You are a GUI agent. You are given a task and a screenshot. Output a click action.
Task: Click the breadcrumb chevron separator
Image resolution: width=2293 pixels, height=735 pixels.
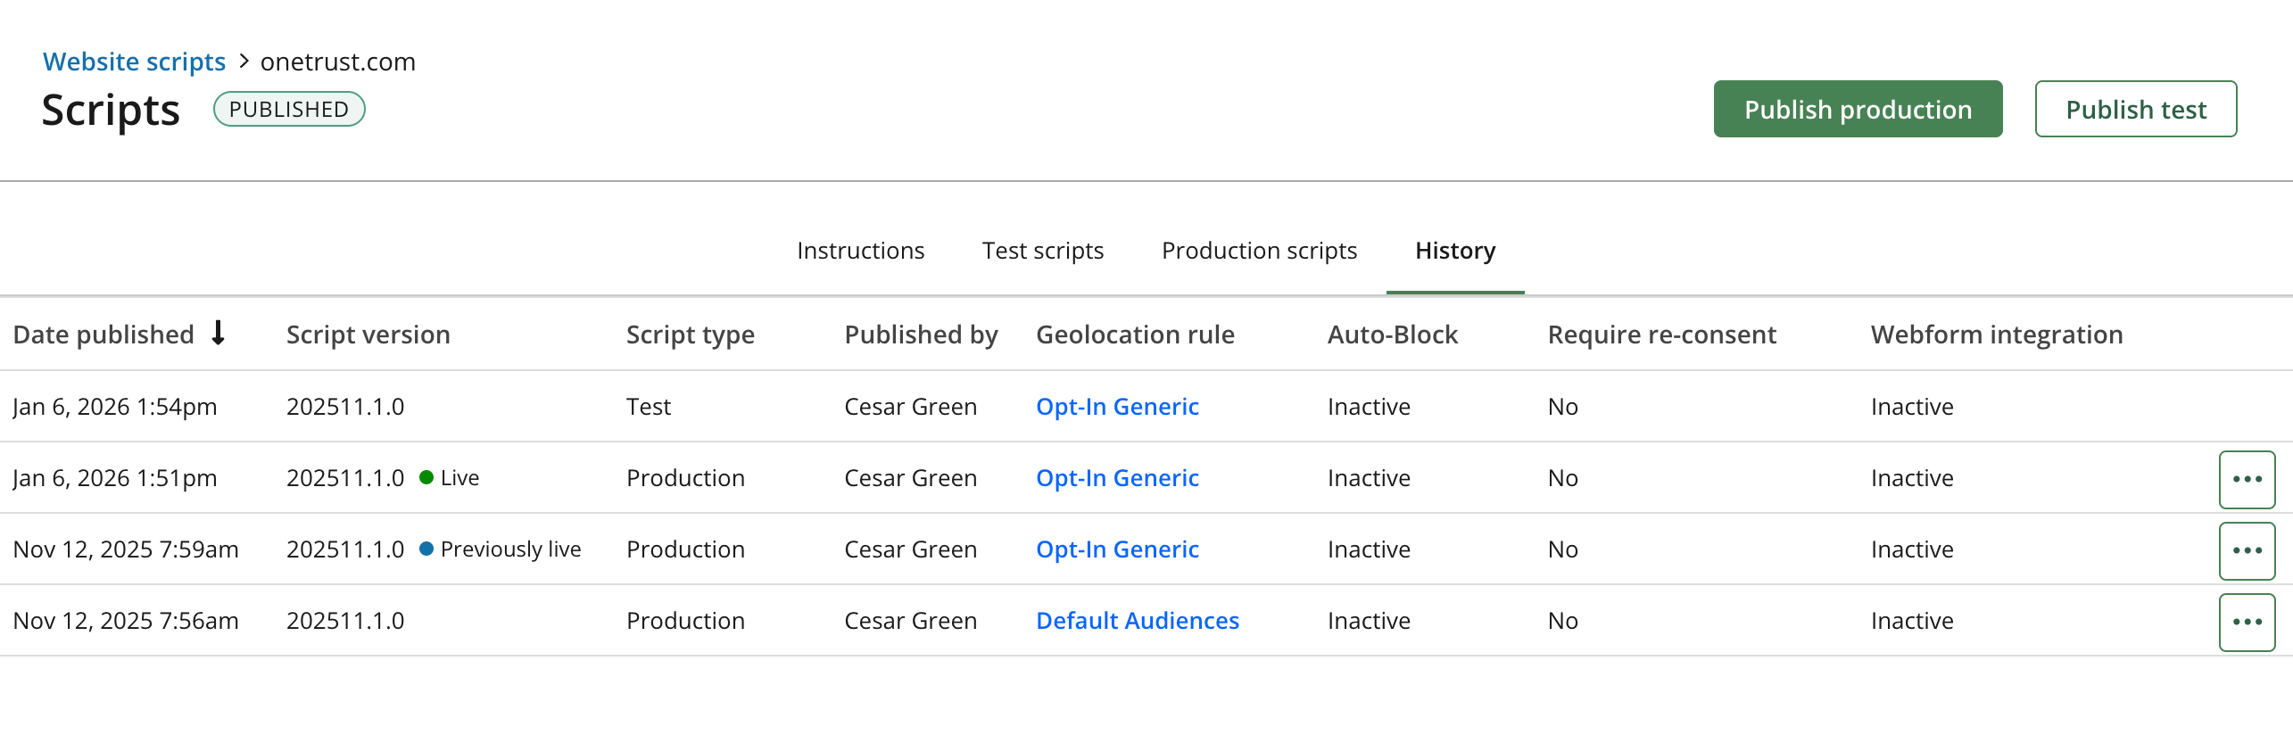point(244,62)
